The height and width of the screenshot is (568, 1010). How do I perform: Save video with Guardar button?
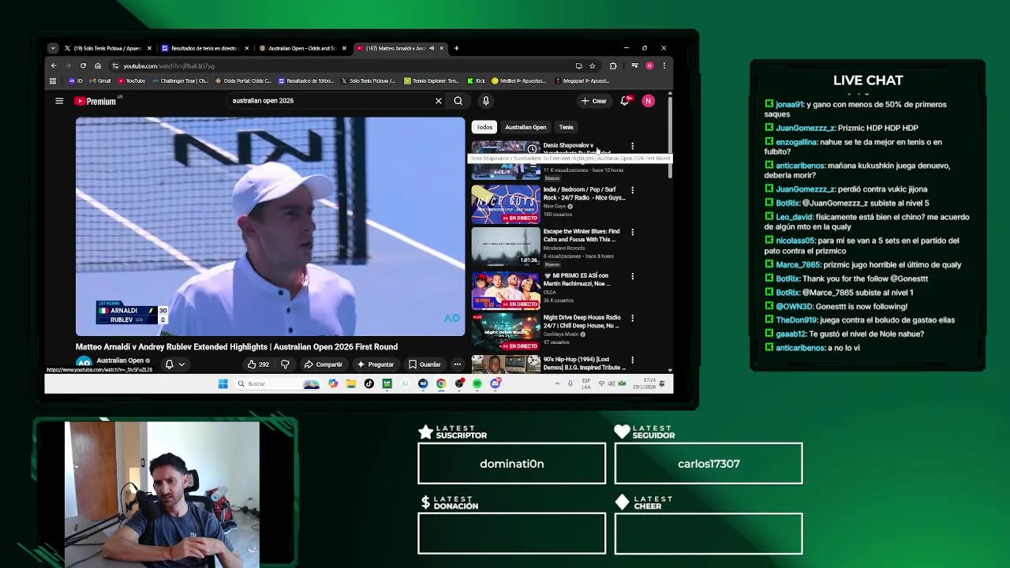pos(425,364)
